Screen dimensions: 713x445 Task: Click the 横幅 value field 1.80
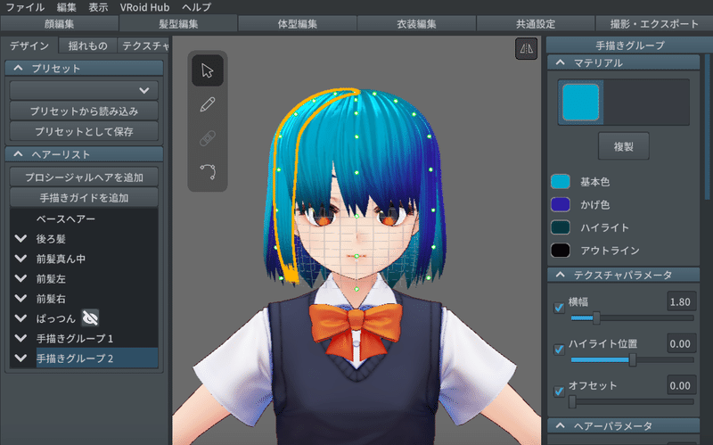pos(680,301)
